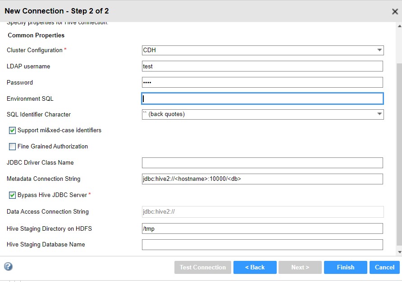
Task: Click the Data Access Connection String field
Action: [x=263, y=212]
